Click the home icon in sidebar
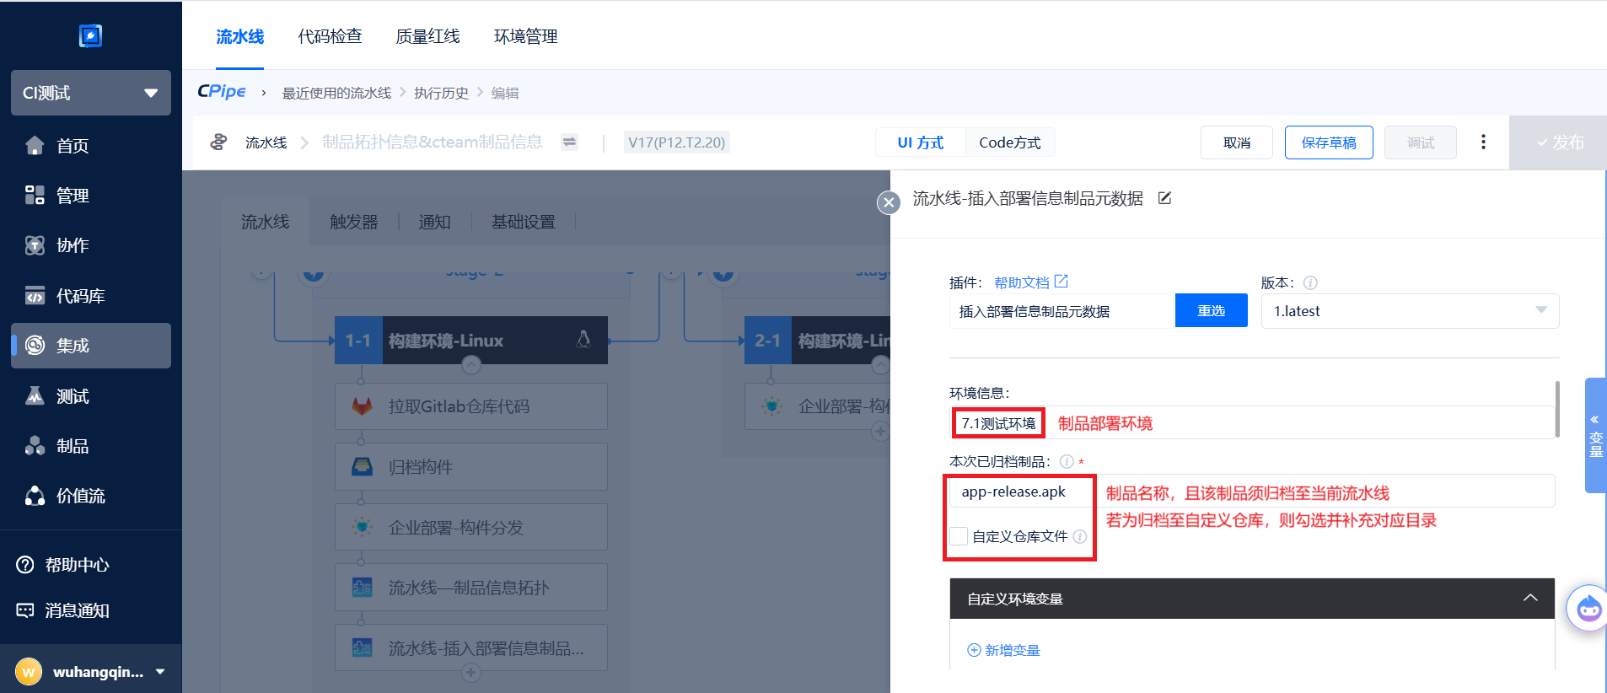This screenshot has height=693, width=1607. 35,146
